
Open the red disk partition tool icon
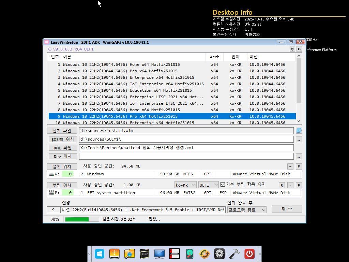174,254
